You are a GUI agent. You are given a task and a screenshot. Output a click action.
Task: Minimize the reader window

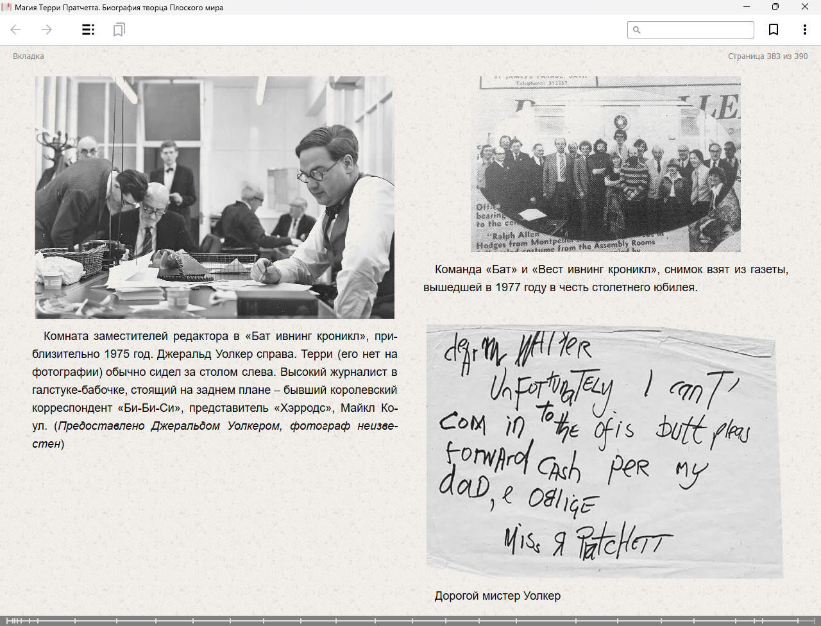(x=747, y=7)
